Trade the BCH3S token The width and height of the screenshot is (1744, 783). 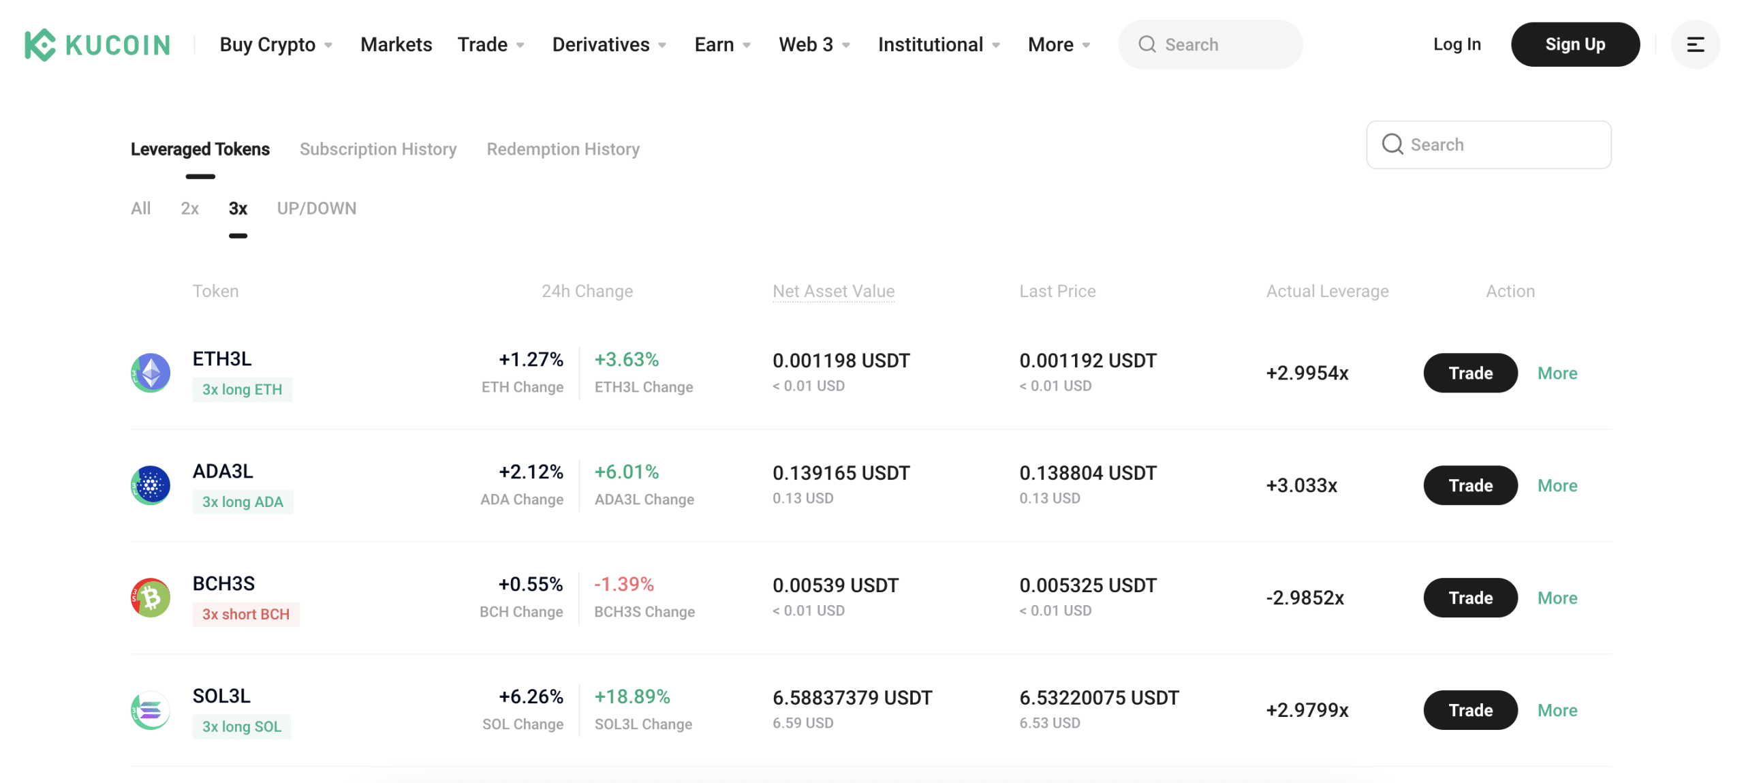(x=1469, y=598)
